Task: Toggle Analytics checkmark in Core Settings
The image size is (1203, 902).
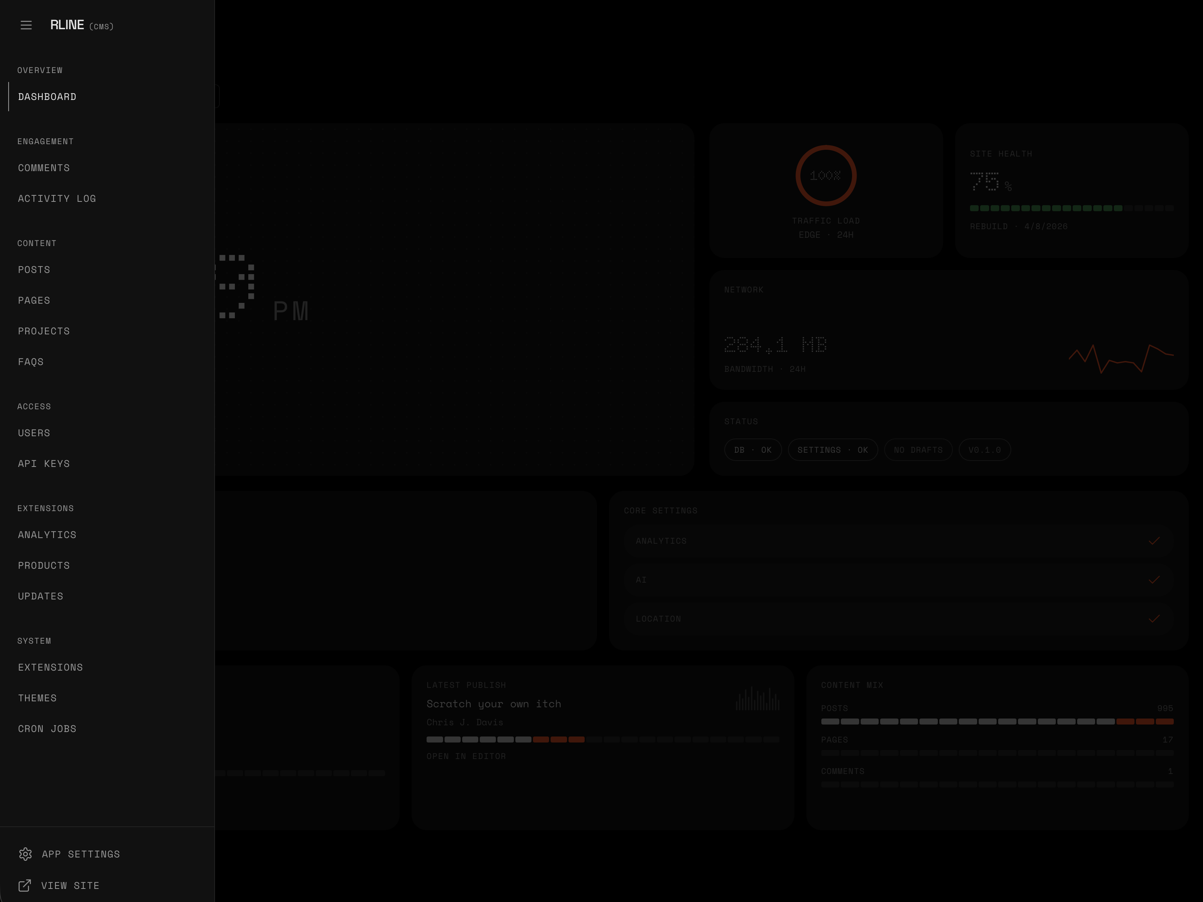Action: [1154, 541]
